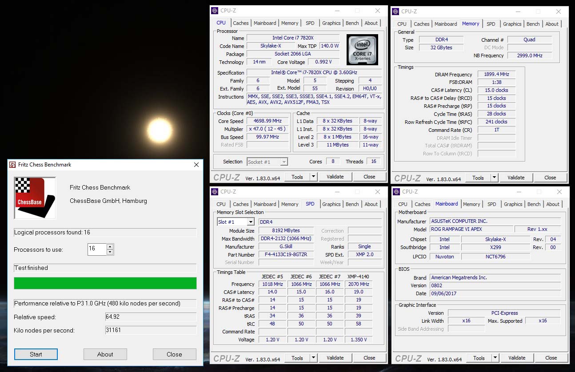Switch to the Bench tab in the CPU window
575x372 pixels.
click(x=352, y=23)
